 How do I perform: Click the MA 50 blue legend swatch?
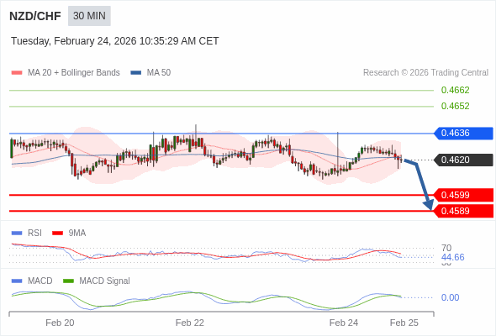coord(136,73)
